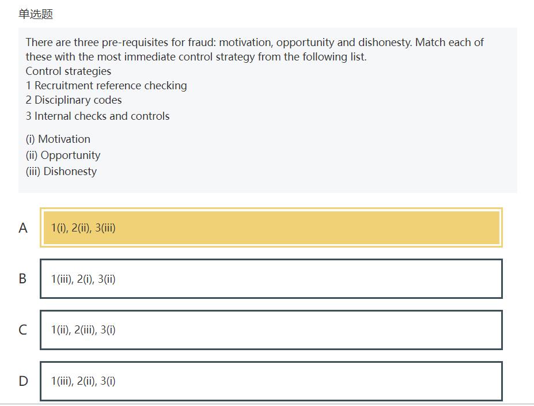Click the letter A option label
Viewport: 534px width, 406px height.
(x=23, y=228)
